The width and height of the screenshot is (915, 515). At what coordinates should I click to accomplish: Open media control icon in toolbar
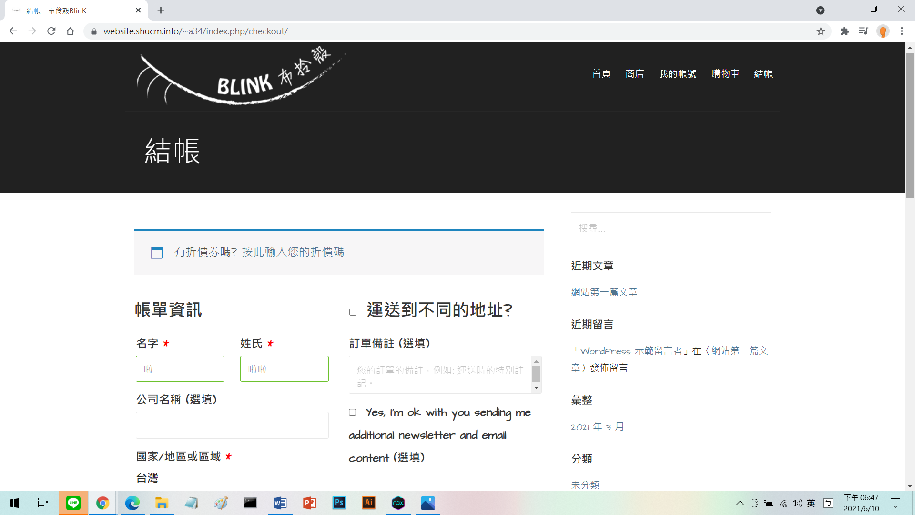pos(864,31)
